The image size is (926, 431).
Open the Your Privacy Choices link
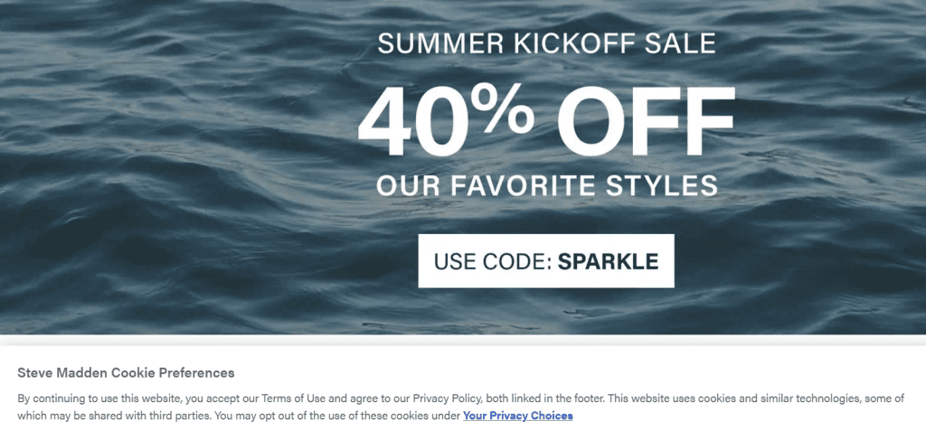click(517, 416)
